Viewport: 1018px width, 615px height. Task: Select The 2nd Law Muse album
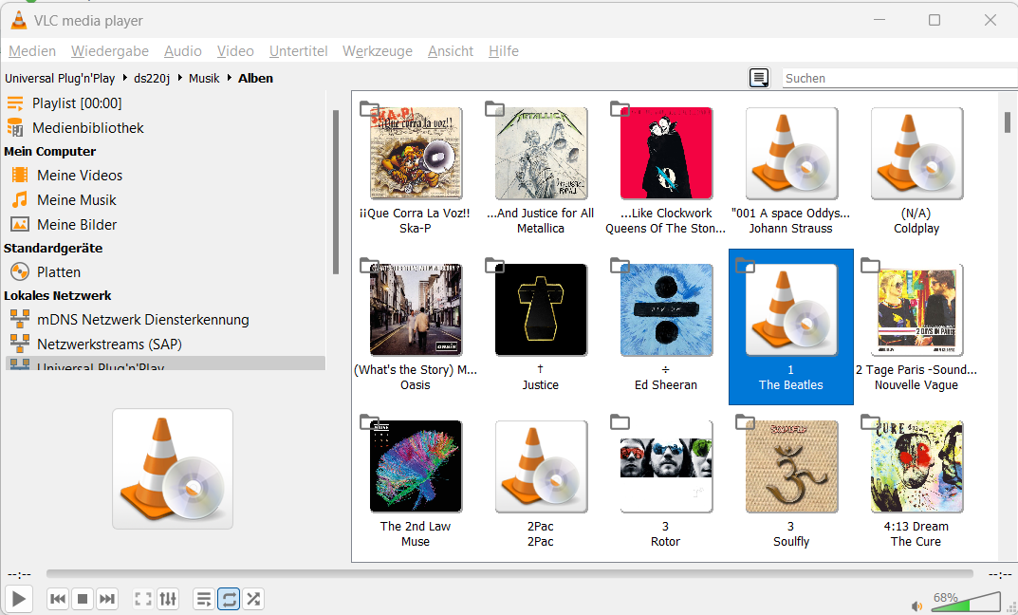coord(416,483)
